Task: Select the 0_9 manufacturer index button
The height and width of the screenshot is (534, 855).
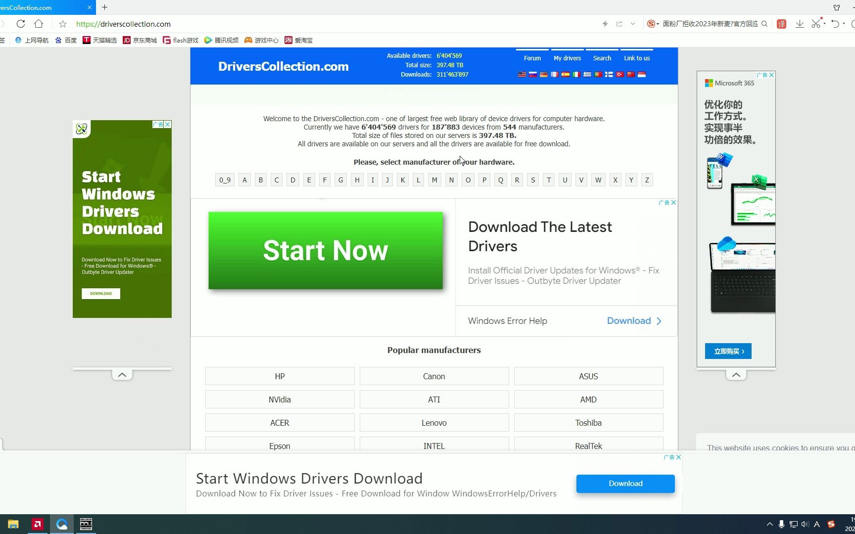Action: click(225, 180)
